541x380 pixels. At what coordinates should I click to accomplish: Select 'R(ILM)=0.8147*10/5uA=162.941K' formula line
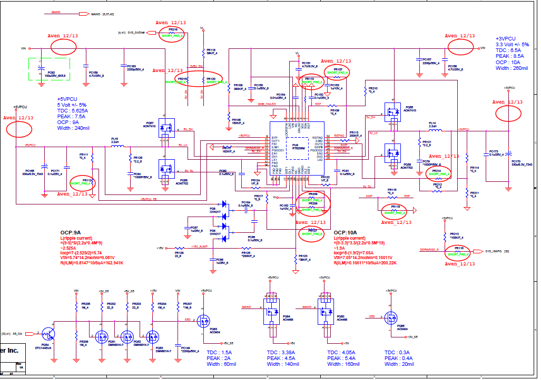click(92, 263)
